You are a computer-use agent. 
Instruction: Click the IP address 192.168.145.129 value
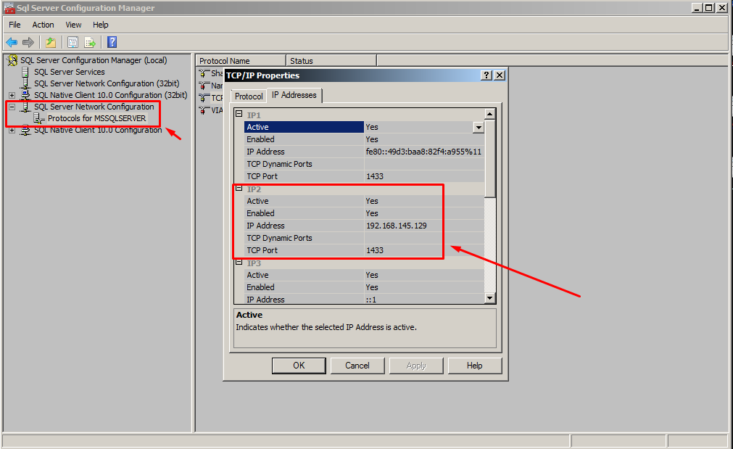pyautogui.click(x=397, y=226)
